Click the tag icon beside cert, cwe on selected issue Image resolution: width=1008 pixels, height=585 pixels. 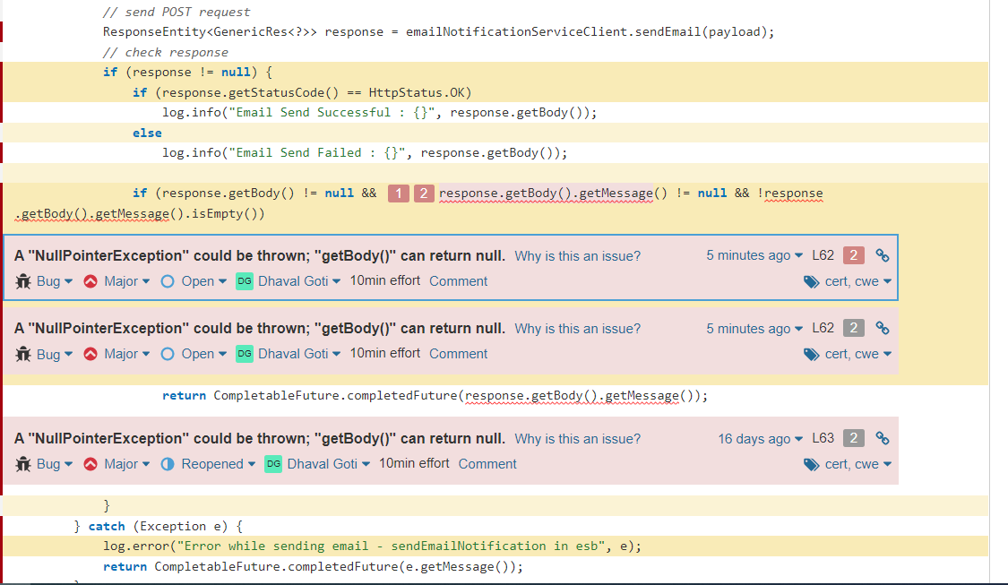pos(812,281)
